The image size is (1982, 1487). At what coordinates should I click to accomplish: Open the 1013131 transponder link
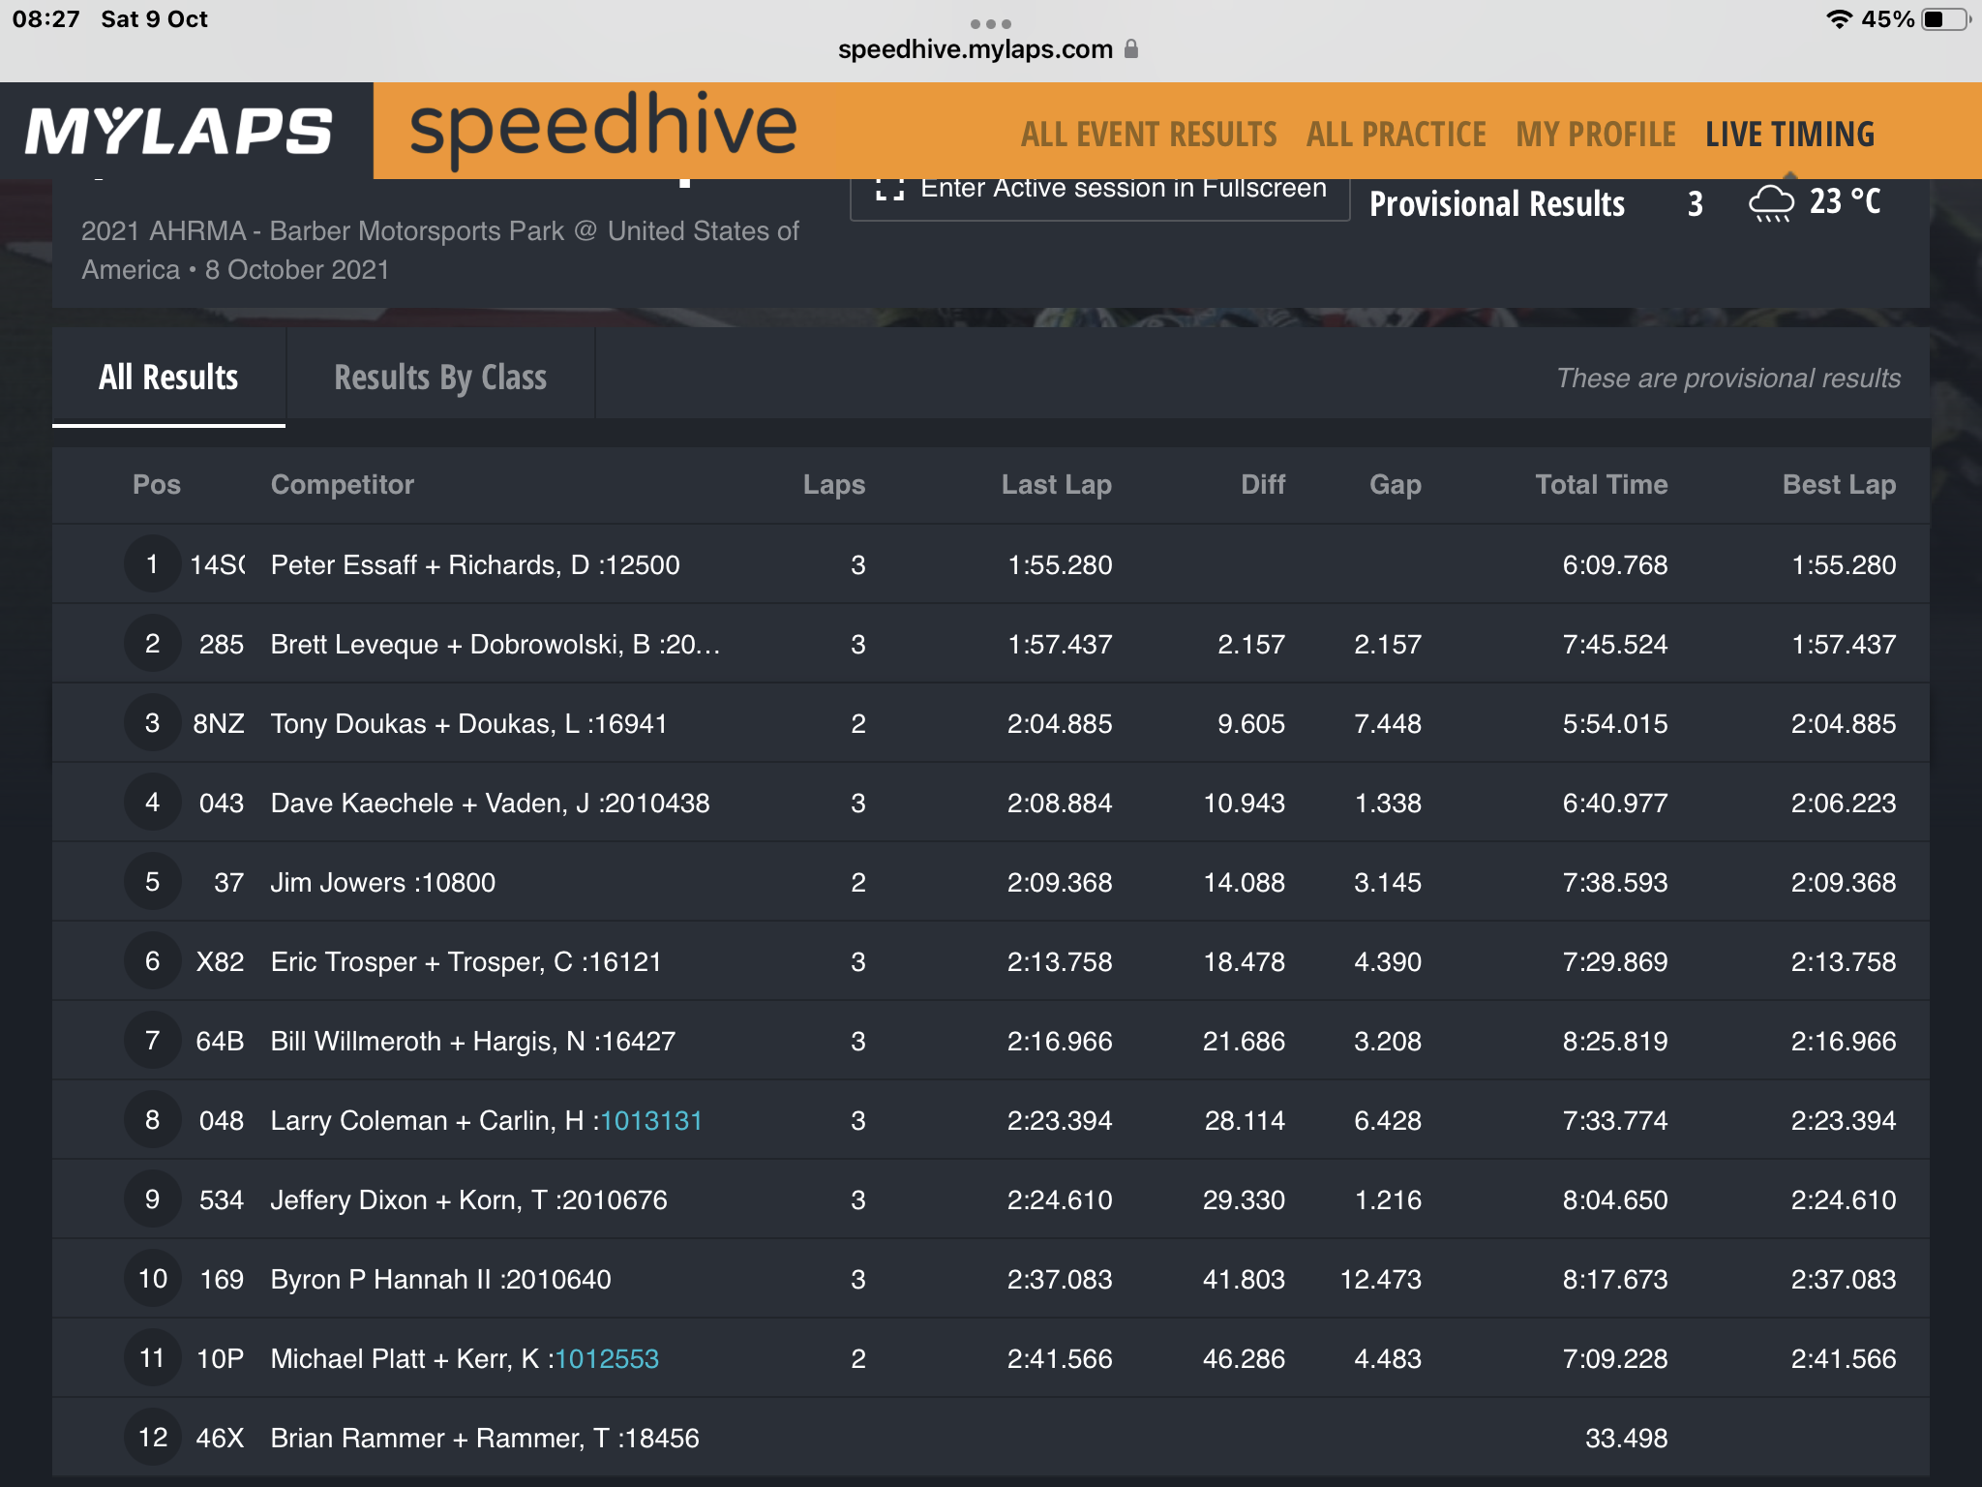[x=651, y=1121]
